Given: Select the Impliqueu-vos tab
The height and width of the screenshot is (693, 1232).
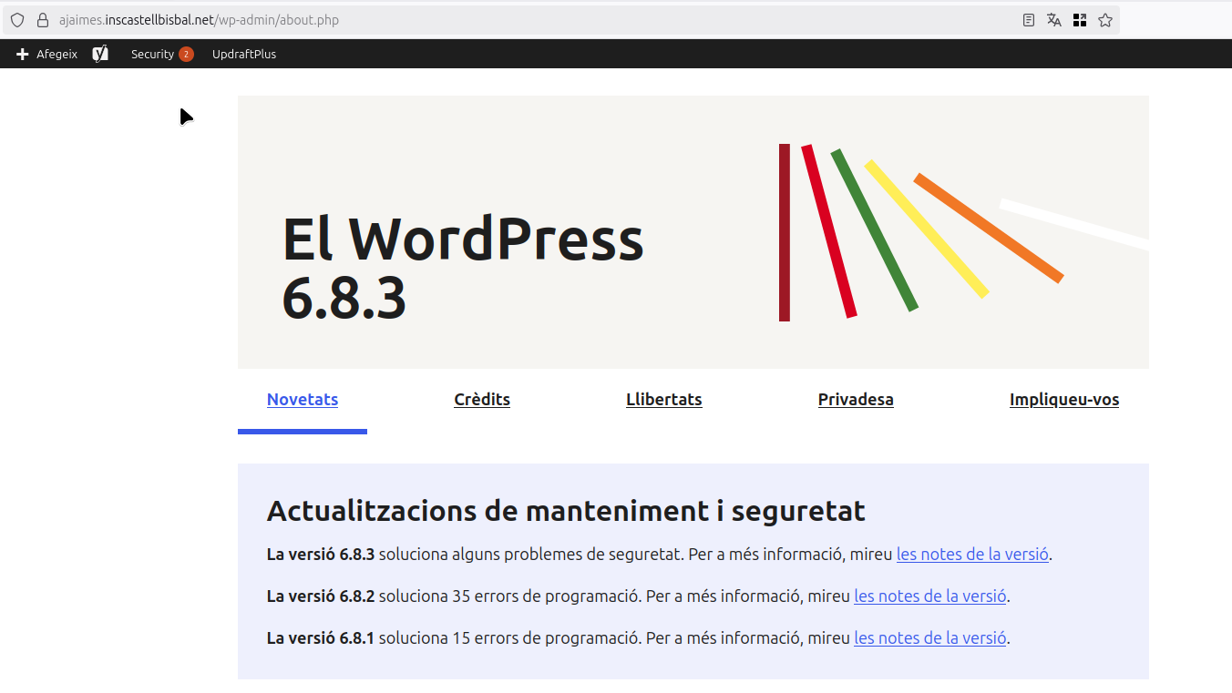Looking at the screenshot, I should coord(1063,400).
